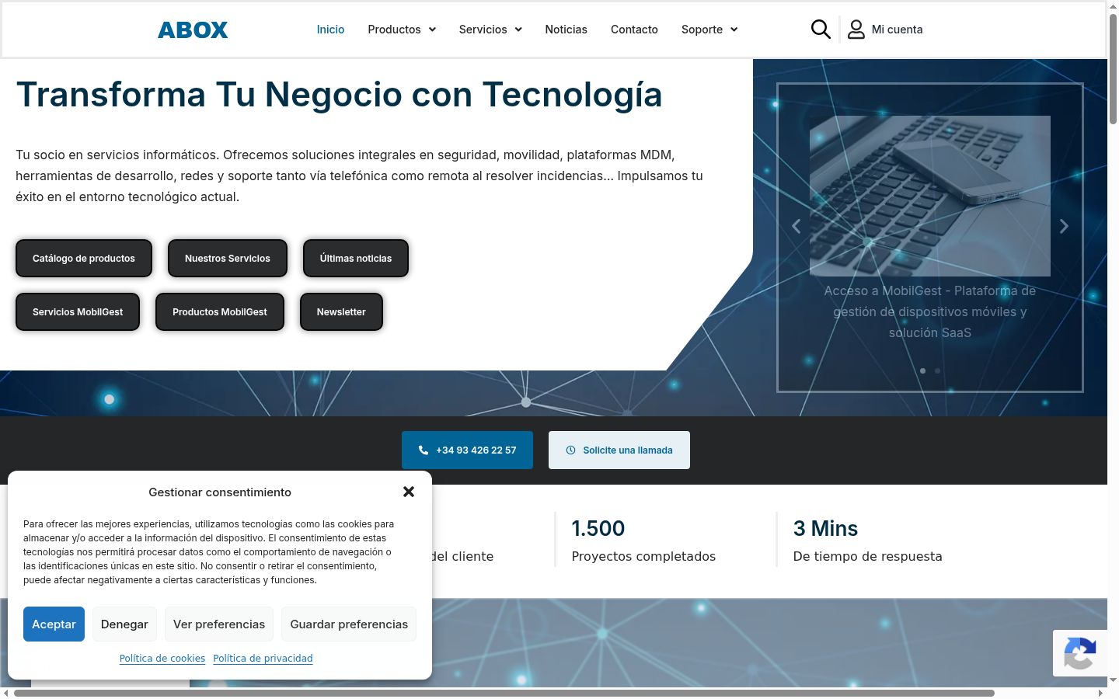Screen dimensions: 1119x699
Task: Open the Productos menu label
Action: coord(394,30)
